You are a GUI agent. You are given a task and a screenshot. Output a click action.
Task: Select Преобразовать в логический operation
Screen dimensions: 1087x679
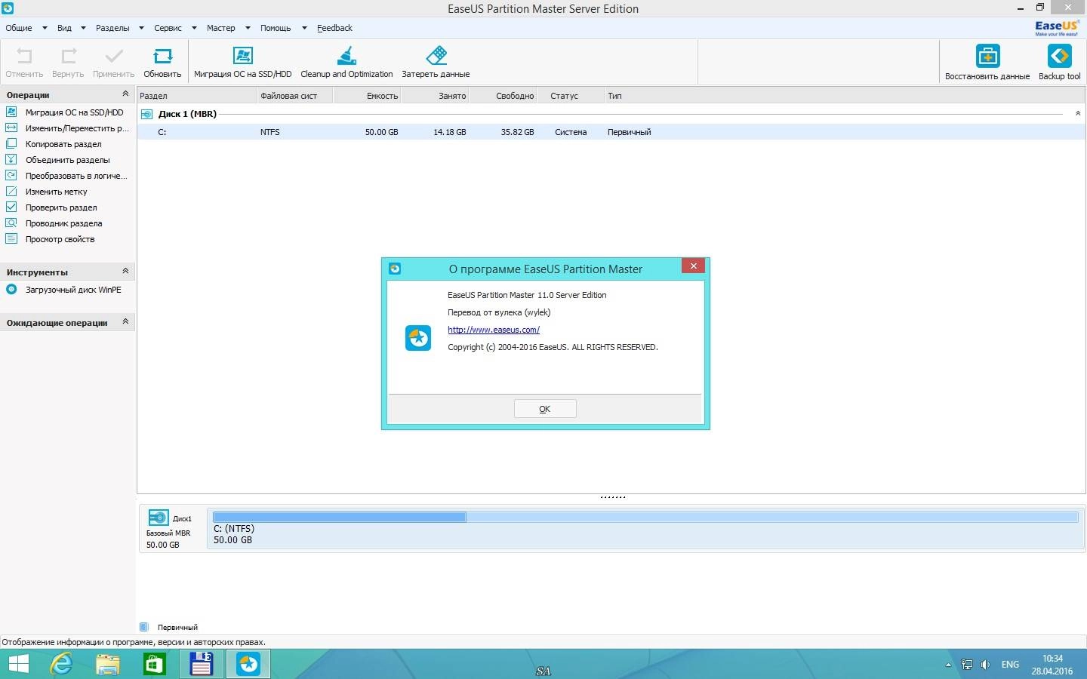coord(76,176)
